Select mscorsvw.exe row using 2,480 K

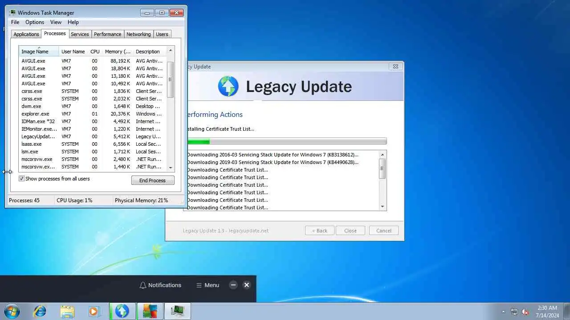93,159
